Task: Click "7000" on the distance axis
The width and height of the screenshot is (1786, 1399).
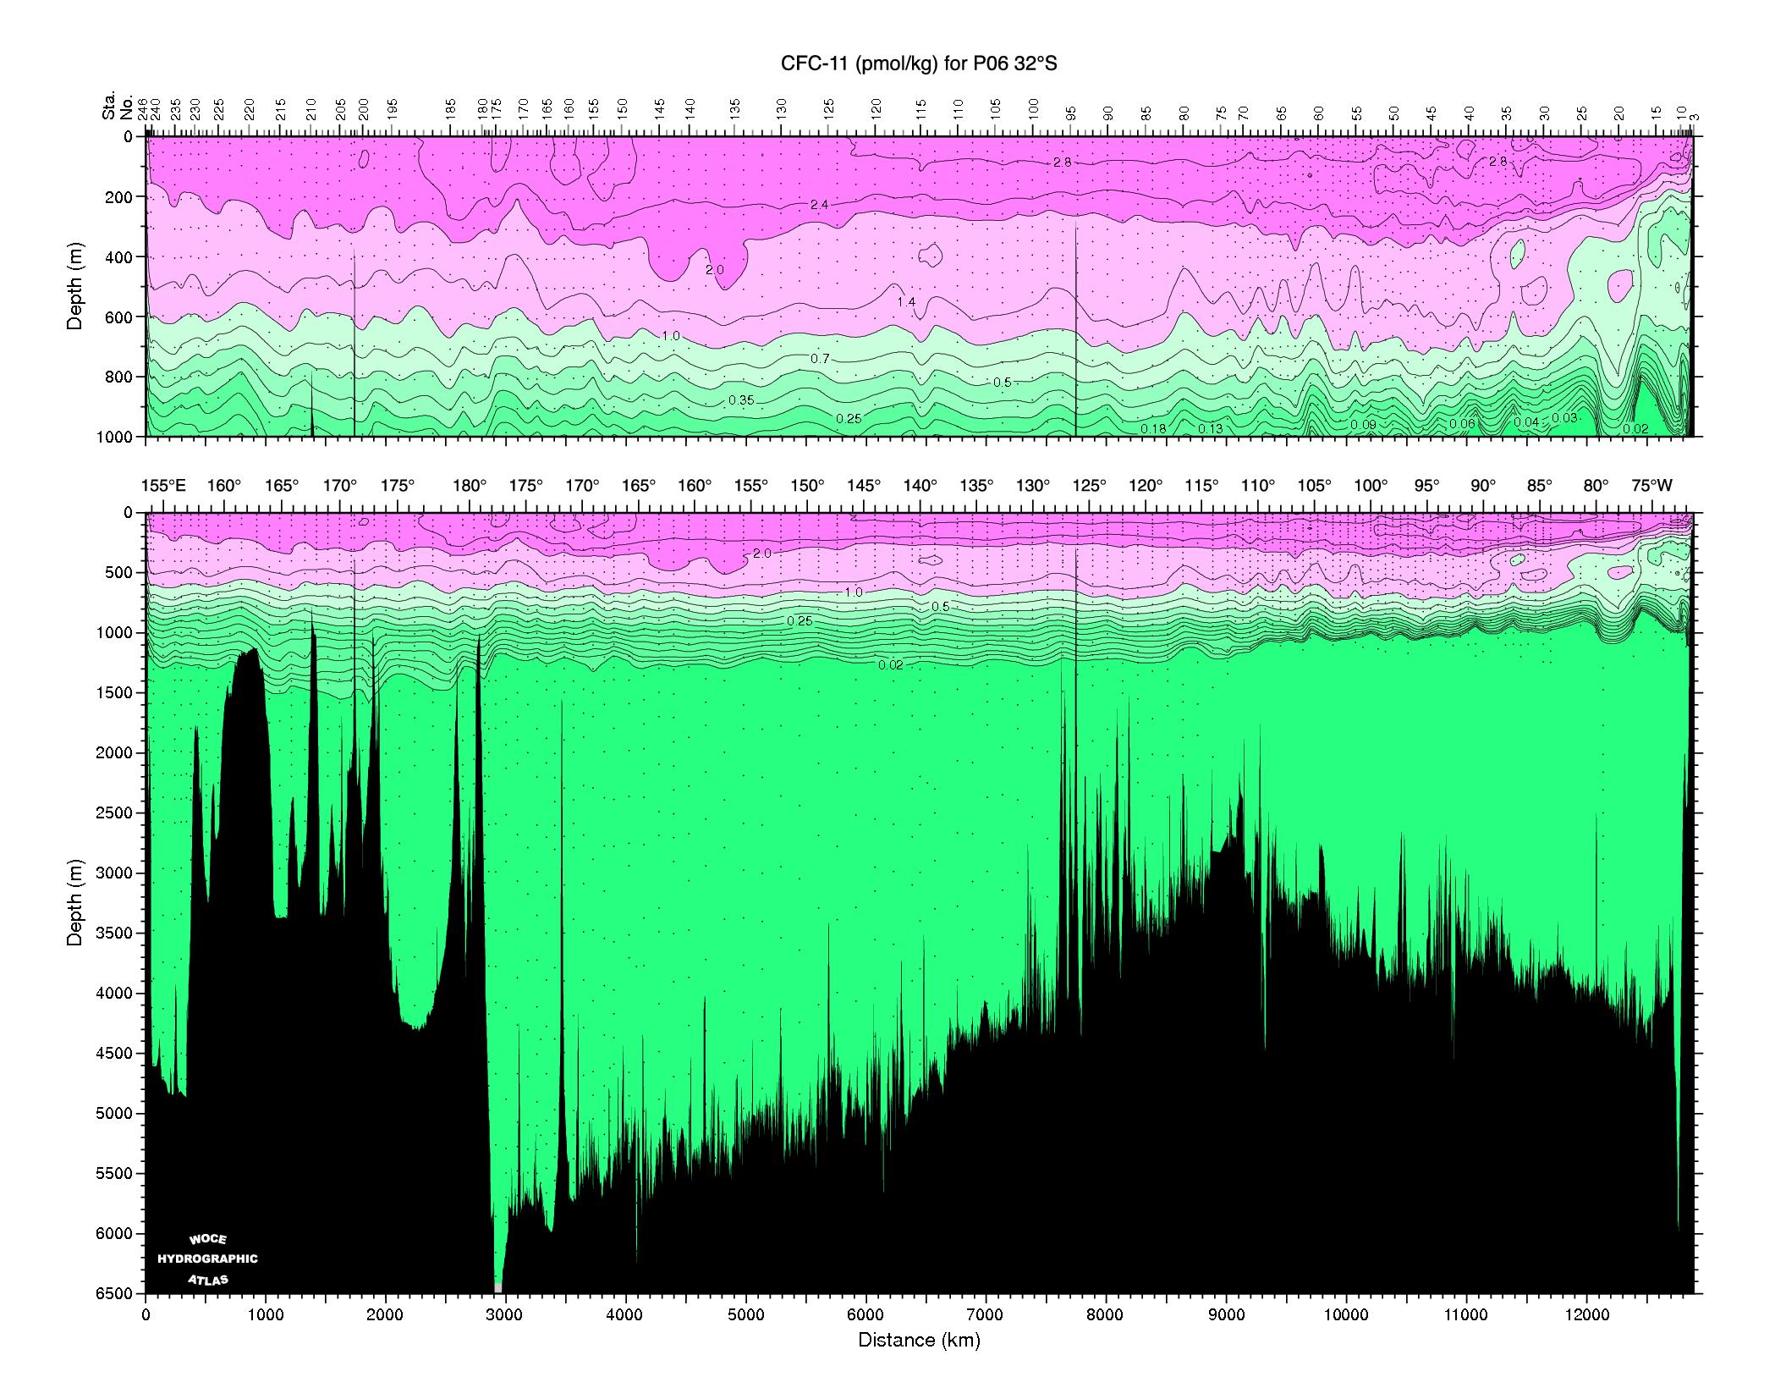Action: 986,1314
